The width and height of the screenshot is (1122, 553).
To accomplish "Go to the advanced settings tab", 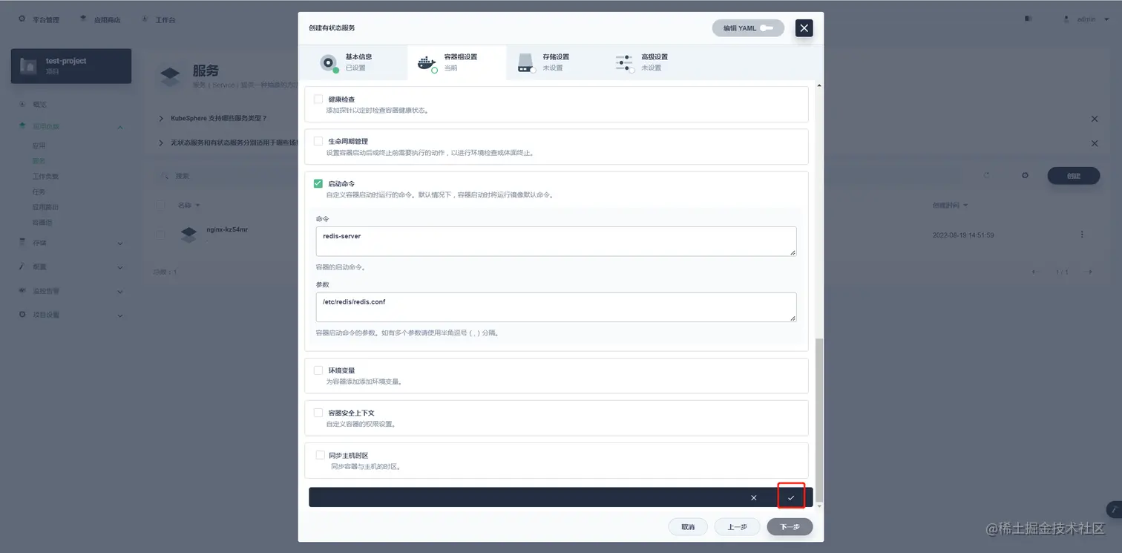I will pyautogui.click(x=654, y=62).
